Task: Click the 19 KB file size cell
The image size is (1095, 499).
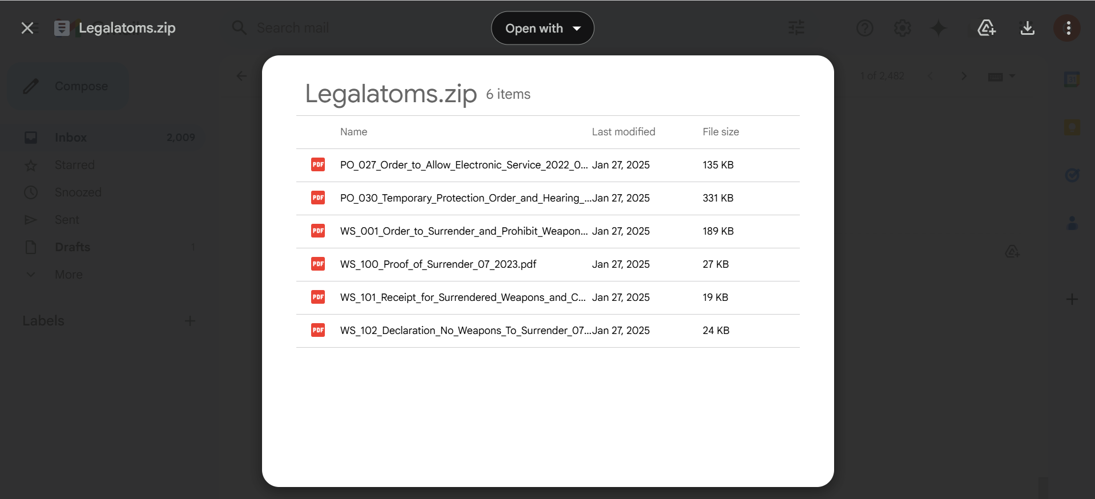Action: click(715, 297)
